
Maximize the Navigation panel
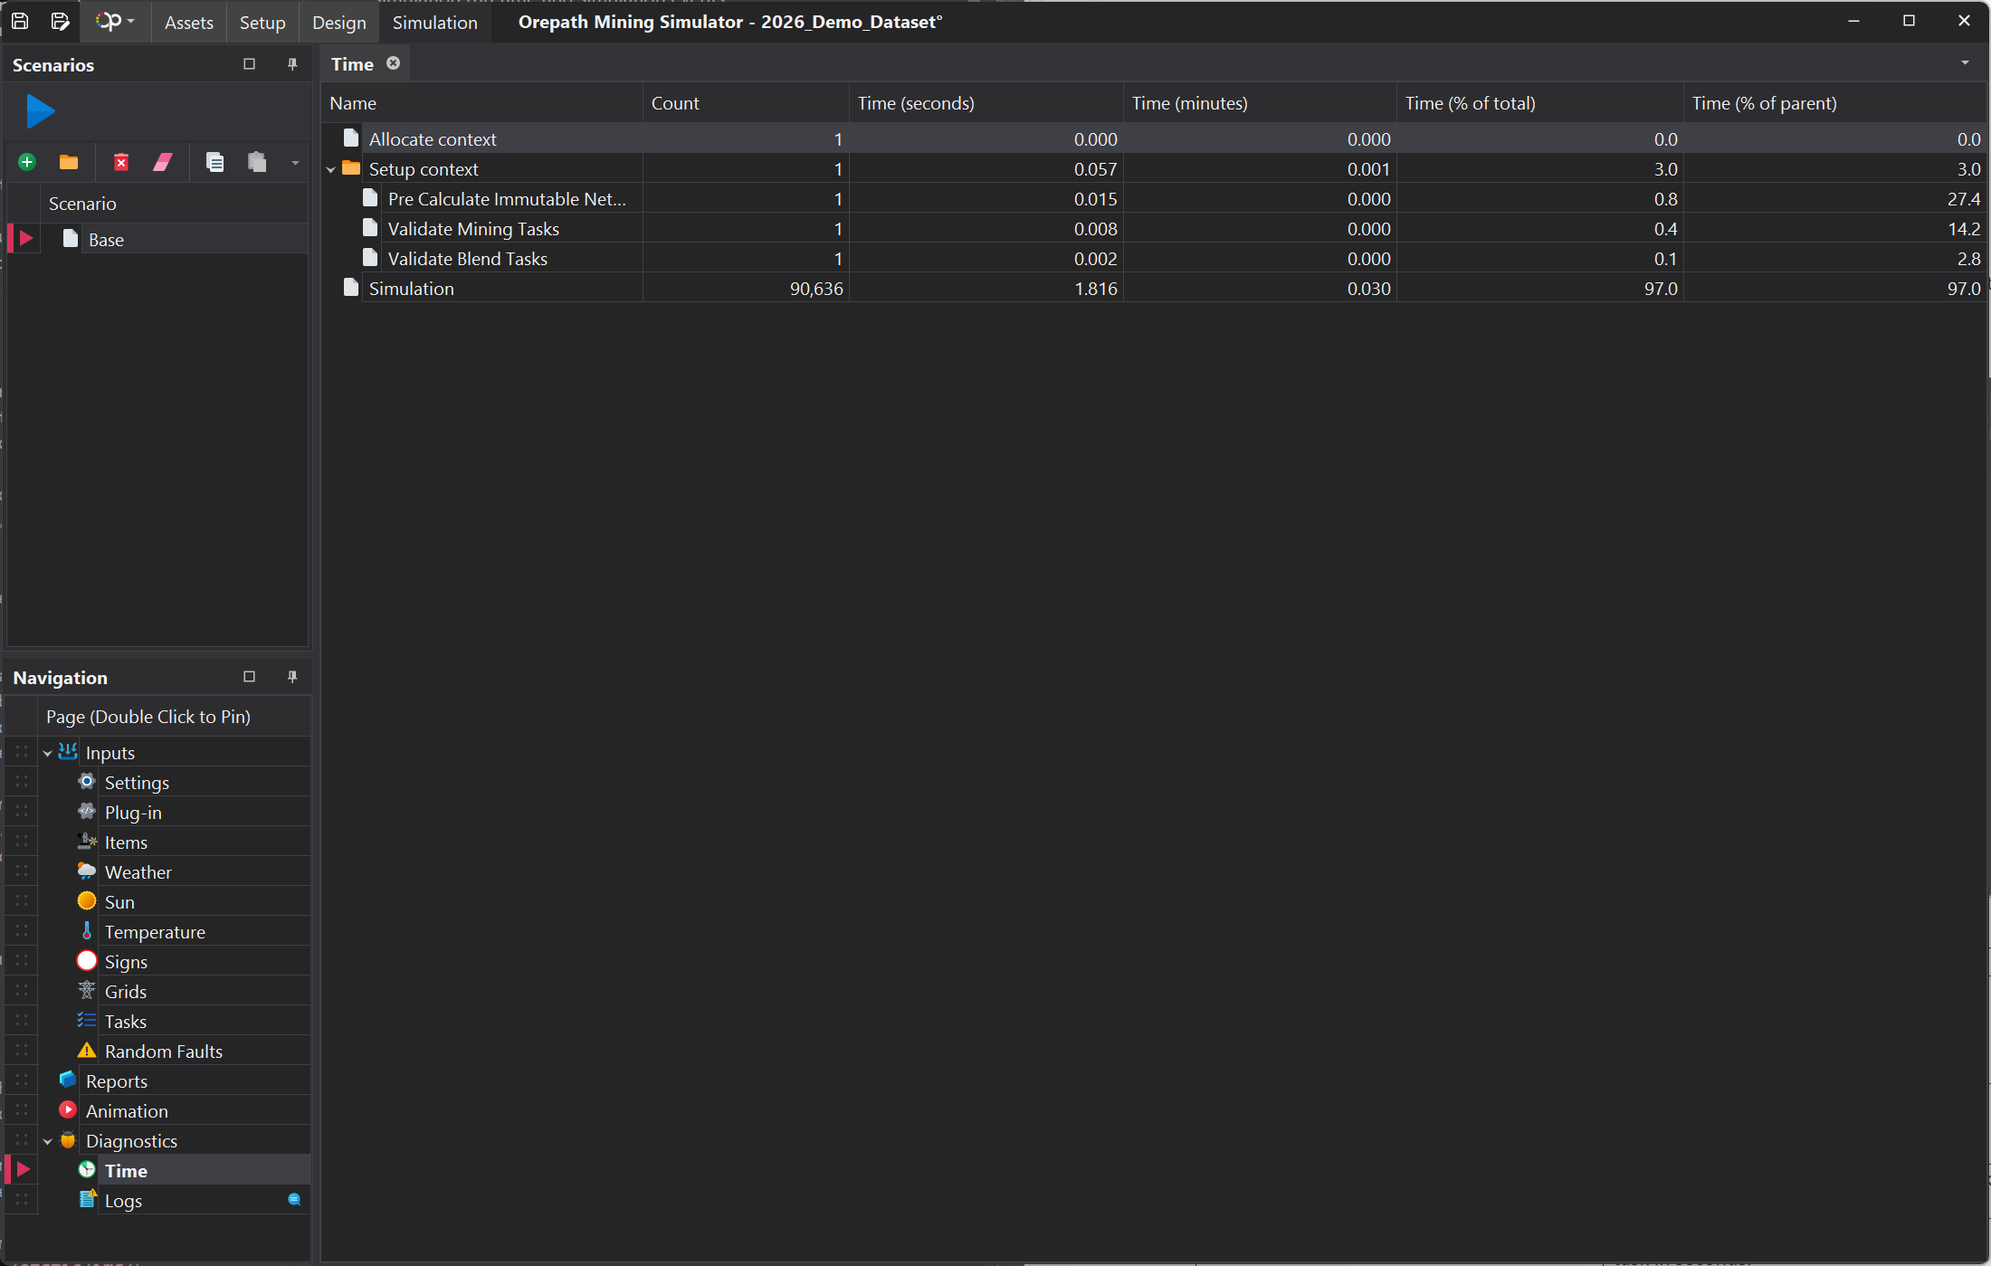(250, 677)
